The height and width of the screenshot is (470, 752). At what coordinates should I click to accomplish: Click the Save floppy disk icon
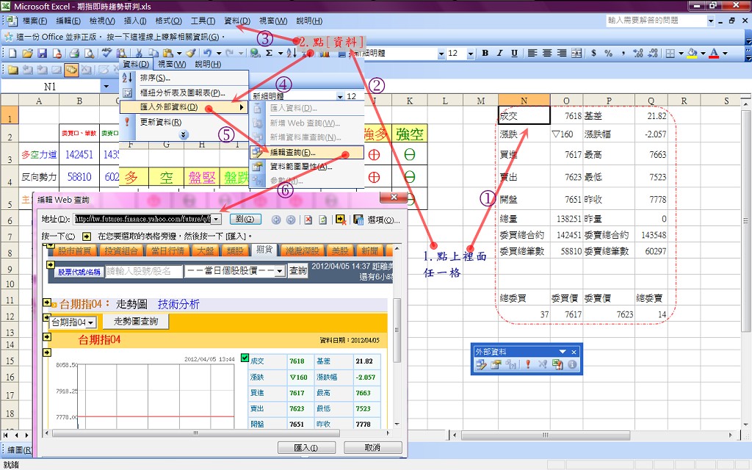coord(42,53)
